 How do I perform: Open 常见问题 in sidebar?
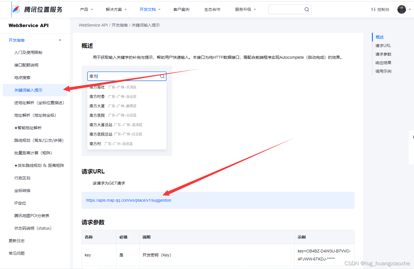point(17,253)
